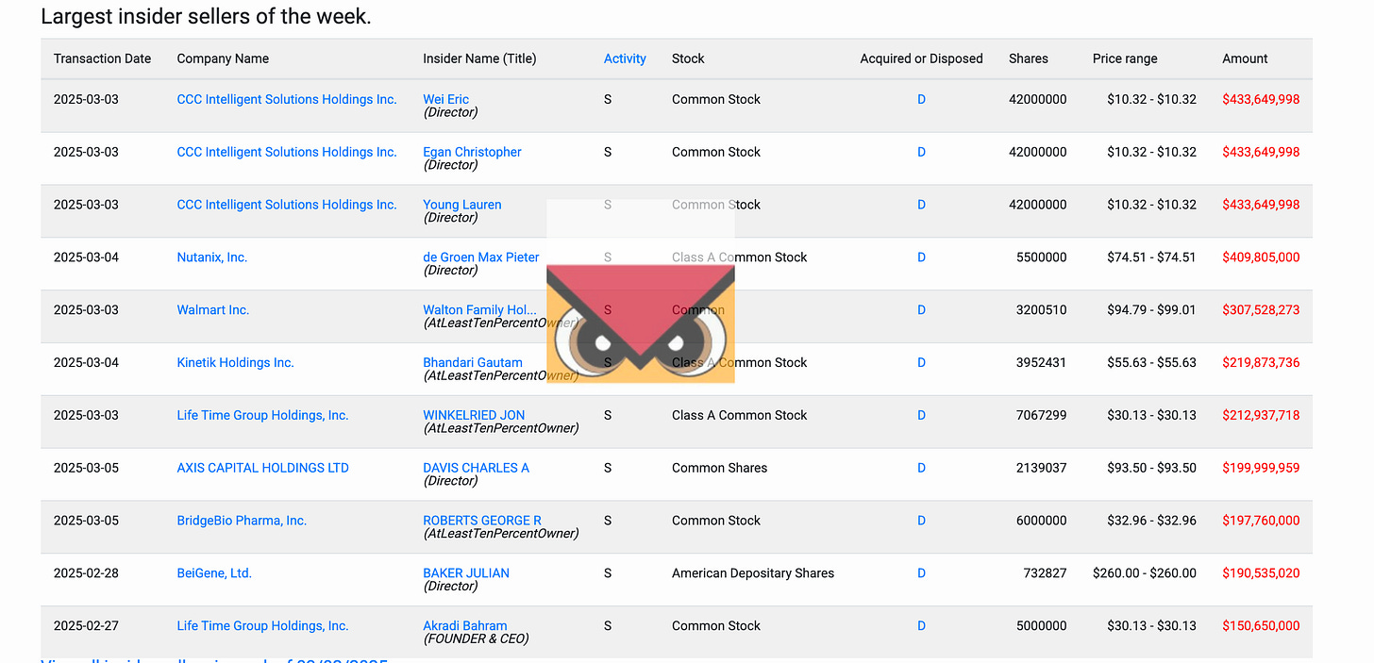Open the Kinetik Holdings Inc. link
Screen dimensions: 1374x663
pyautogui.click(x=236, y=363)
